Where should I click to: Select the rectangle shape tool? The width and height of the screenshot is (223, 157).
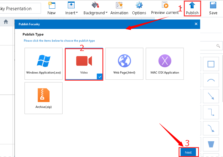coord(211,64)
